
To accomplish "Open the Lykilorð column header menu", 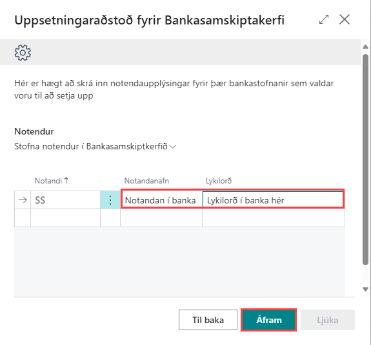I will (219, 181).
